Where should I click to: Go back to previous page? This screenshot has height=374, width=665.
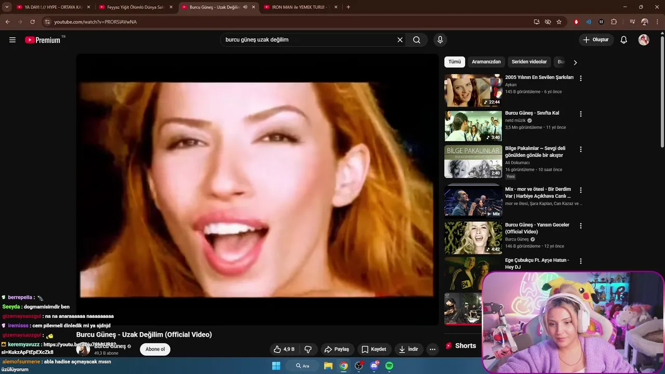point(7,22)
